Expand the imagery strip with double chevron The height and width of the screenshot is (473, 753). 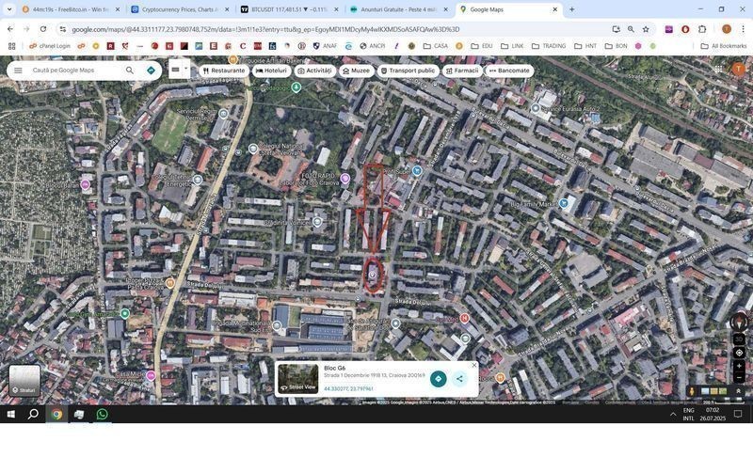(x=738, y=391)
